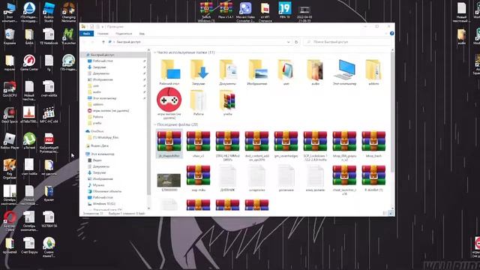Select the gm_sevenhedges archive
The width and height of the screenshot is (480, 270).
(286, 144)
